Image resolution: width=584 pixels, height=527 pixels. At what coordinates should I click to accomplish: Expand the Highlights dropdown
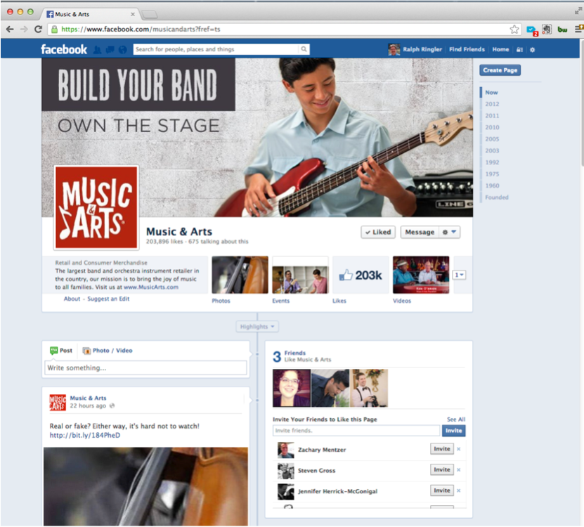point(257,327)
